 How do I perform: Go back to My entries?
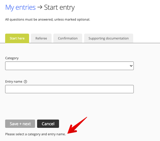21,7
